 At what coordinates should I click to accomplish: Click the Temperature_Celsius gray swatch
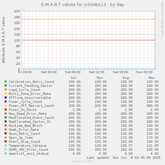[6, 145]
